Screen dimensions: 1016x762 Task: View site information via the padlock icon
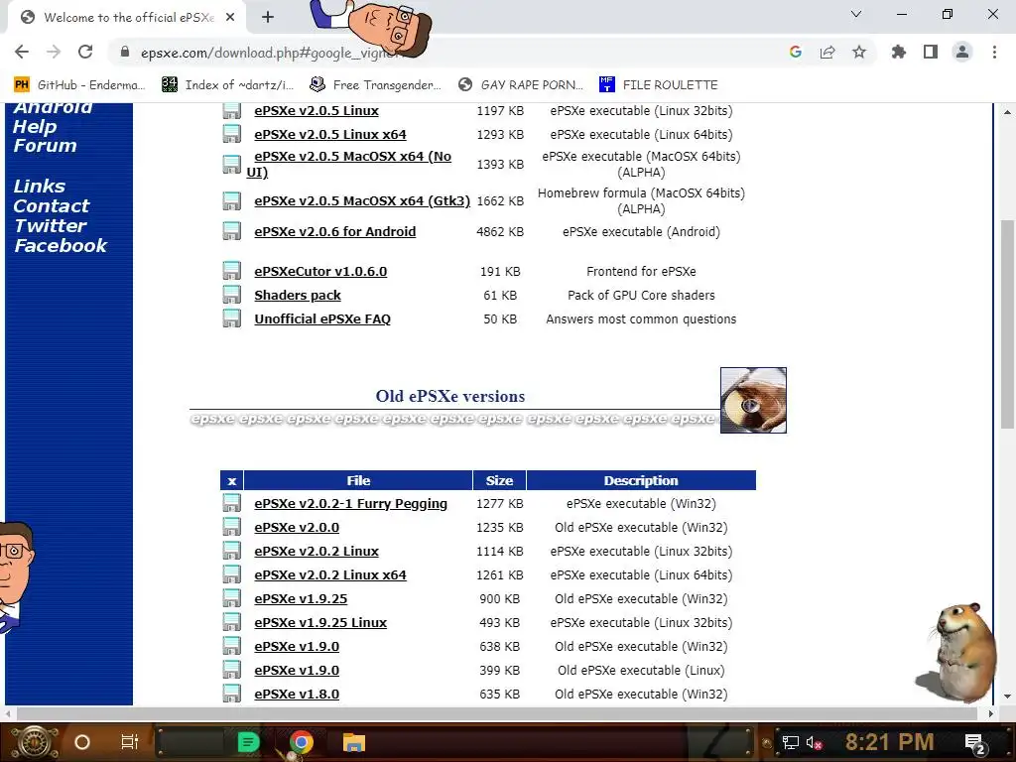click(125, 52)
